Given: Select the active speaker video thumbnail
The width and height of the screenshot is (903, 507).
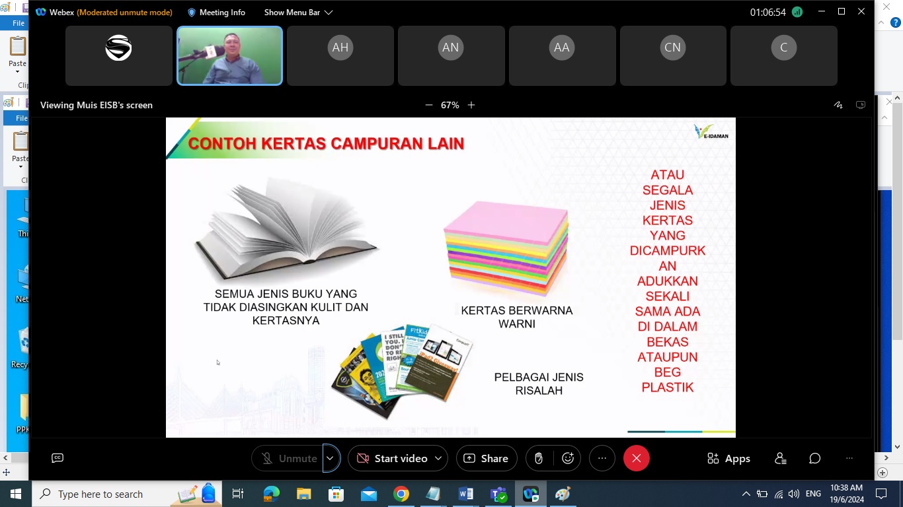Looking at the screenshot, I should click(229, 56).
